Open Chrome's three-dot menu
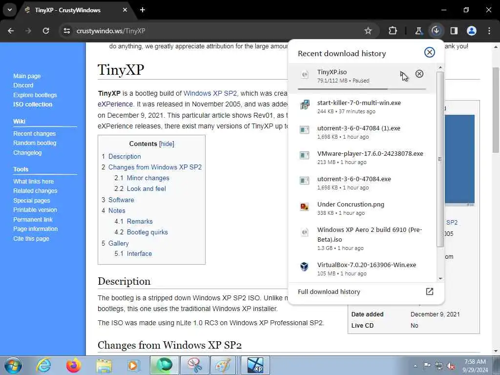The height and width of the screenshot is (375, 500). pyautogui.click(x=489, y=31)
